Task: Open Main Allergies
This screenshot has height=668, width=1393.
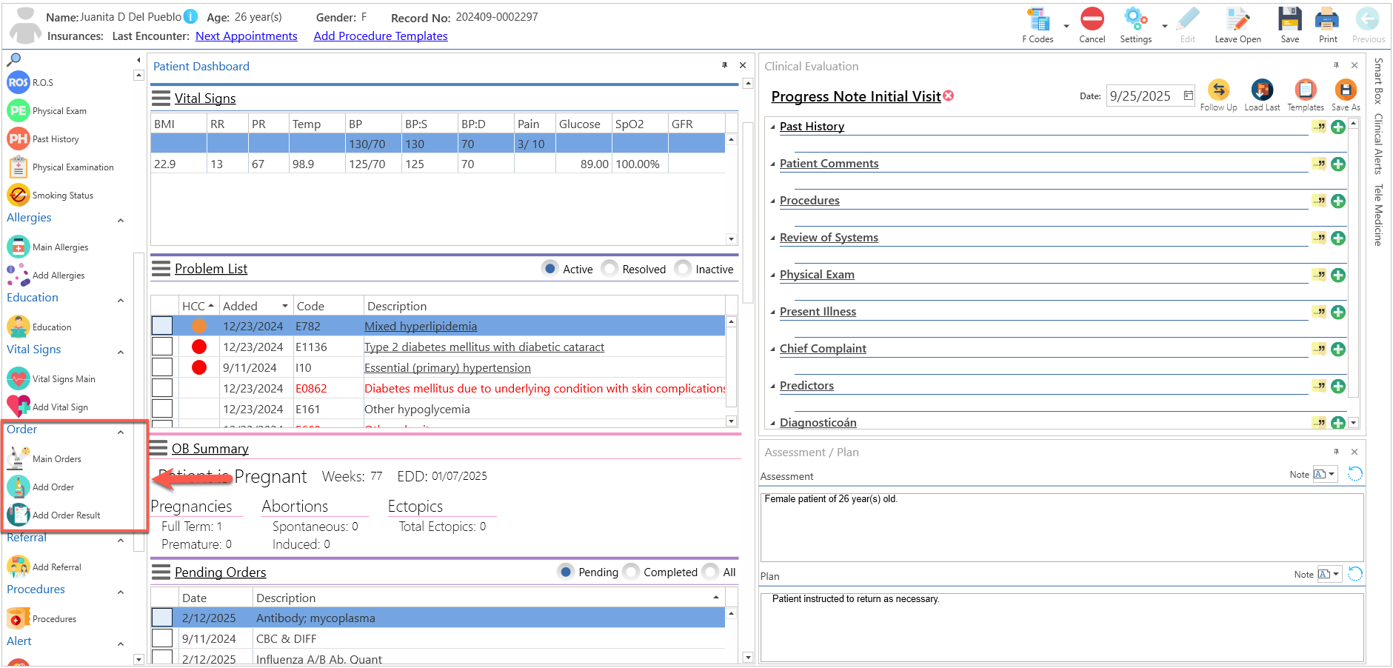Action: tap(47, 247)
